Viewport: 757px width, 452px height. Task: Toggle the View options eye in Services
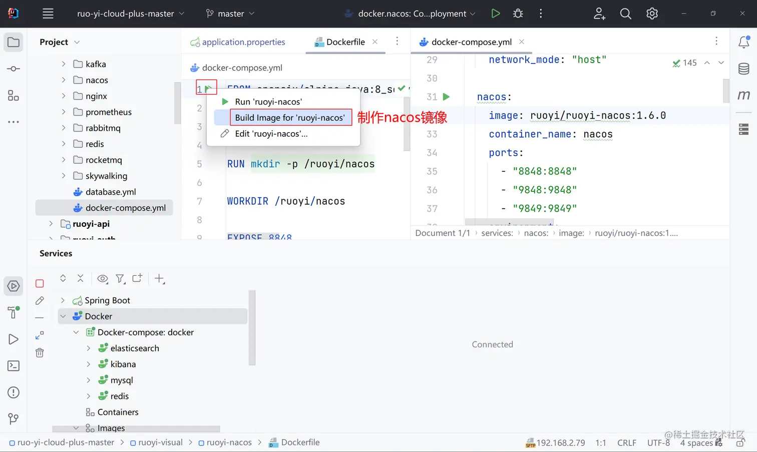(x=103, y=279)
